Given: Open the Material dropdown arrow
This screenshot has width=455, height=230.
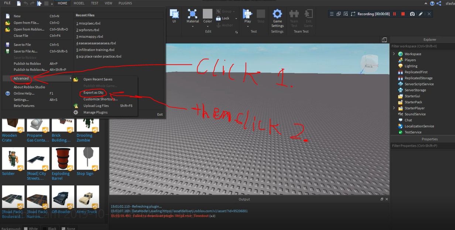Looking at the screenshot, I should pos(192,26).
